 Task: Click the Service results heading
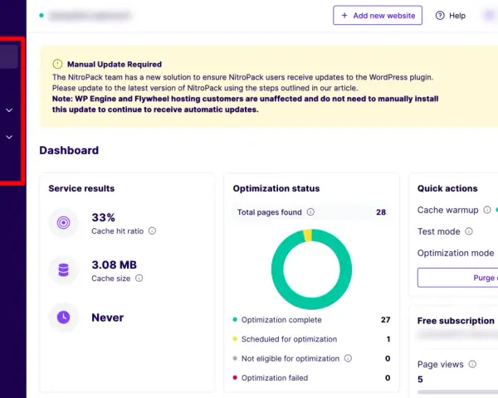(81, 188)
